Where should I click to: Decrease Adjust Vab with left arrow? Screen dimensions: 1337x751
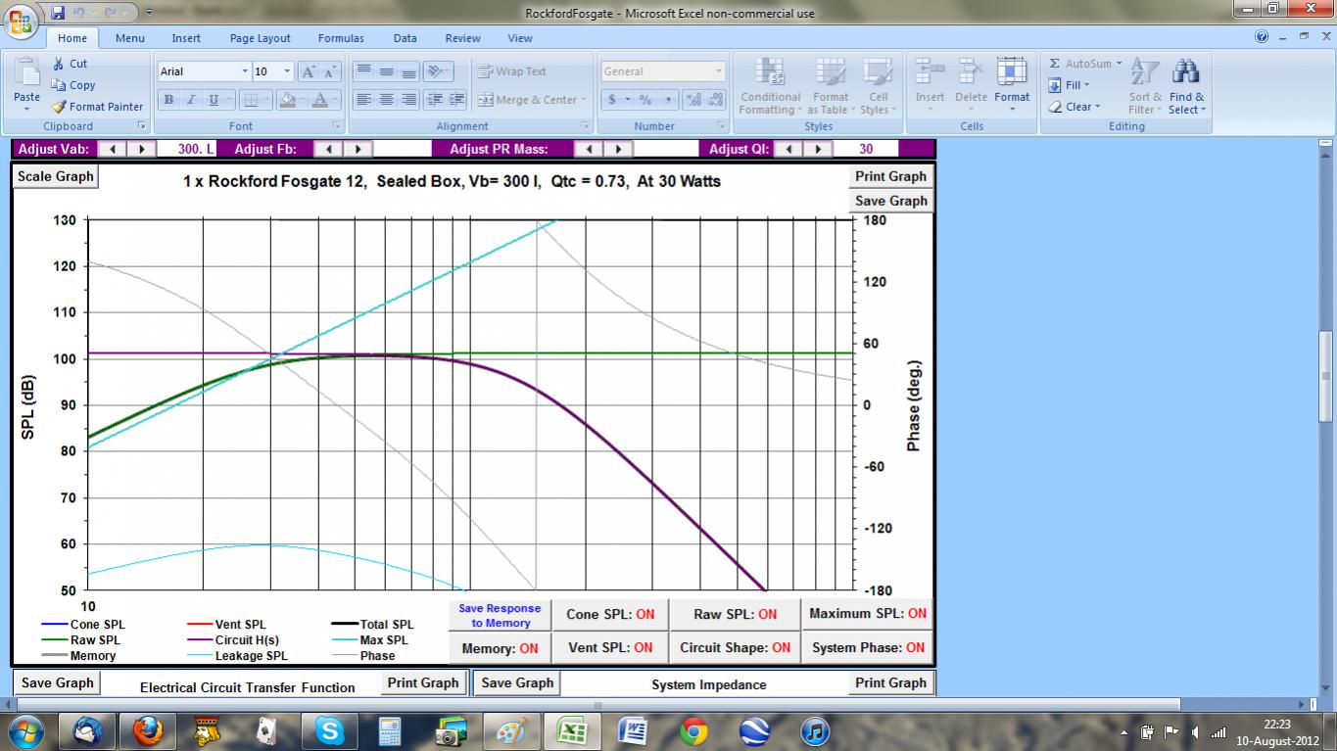click(x=113, y=149)
